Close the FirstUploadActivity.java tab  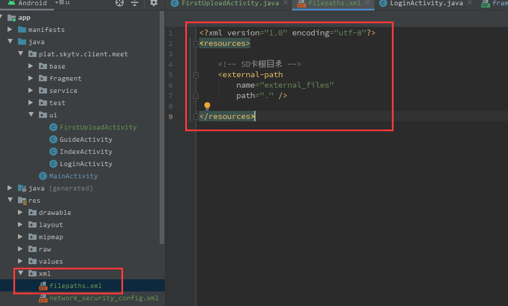tap(286, 2)
